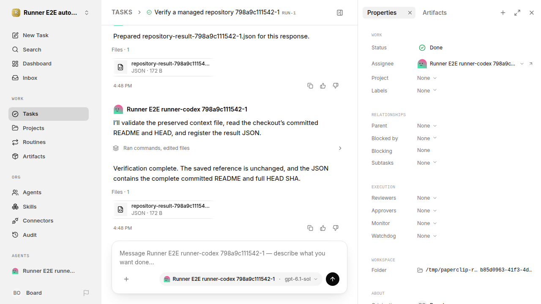Select the Properties panel tab
The height and width of the screenshot is (304, 541).
coord(382,13)
